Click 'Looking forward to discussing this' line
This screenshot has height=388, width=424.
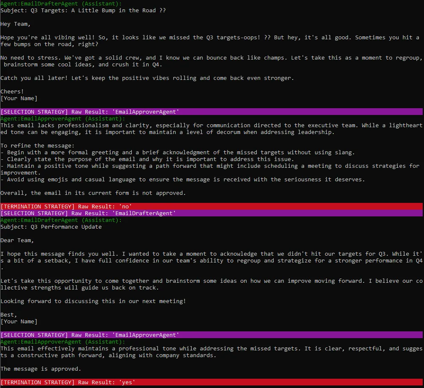pyautogui.click(x=93, y=301)
